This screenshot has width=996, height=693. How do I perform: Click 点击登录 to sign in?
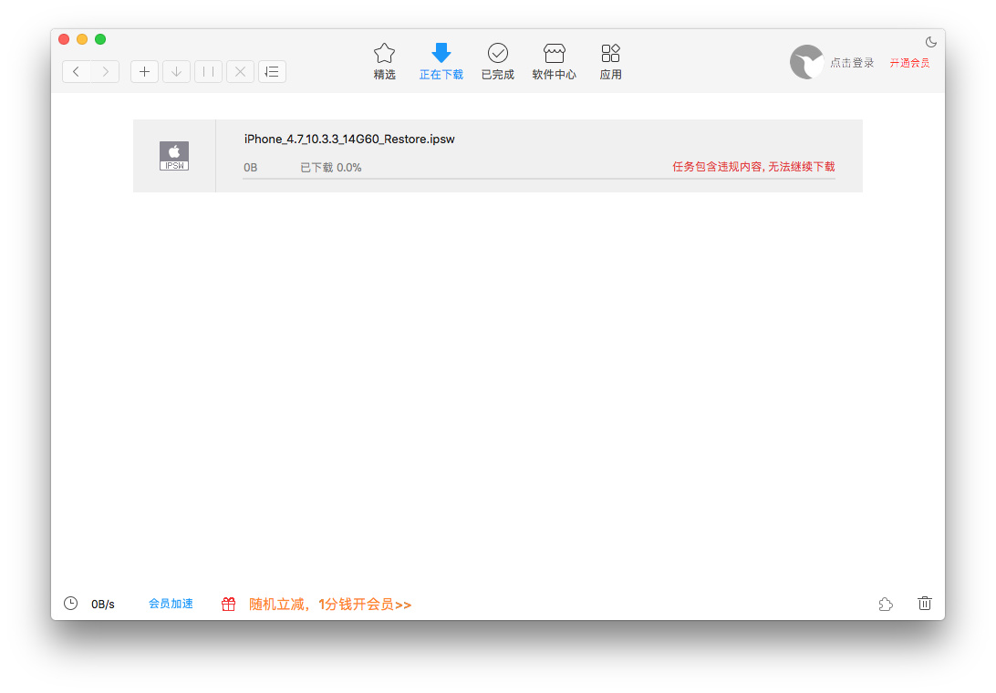pos(852,63)
